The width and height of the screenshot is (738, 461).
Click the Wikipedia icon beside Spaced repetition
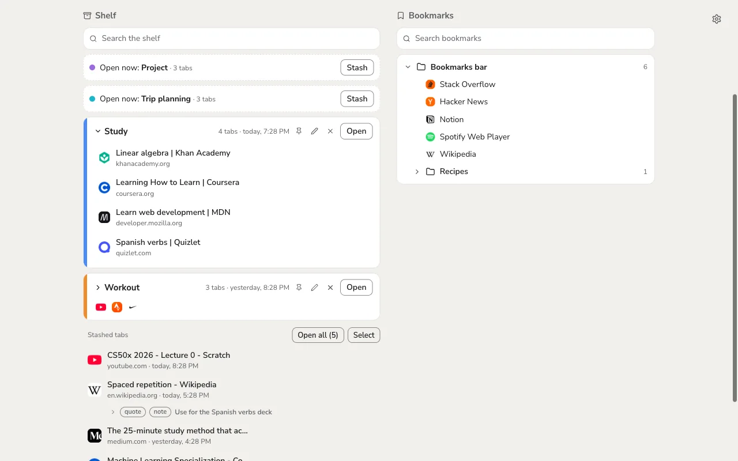[x=95, y=390]
